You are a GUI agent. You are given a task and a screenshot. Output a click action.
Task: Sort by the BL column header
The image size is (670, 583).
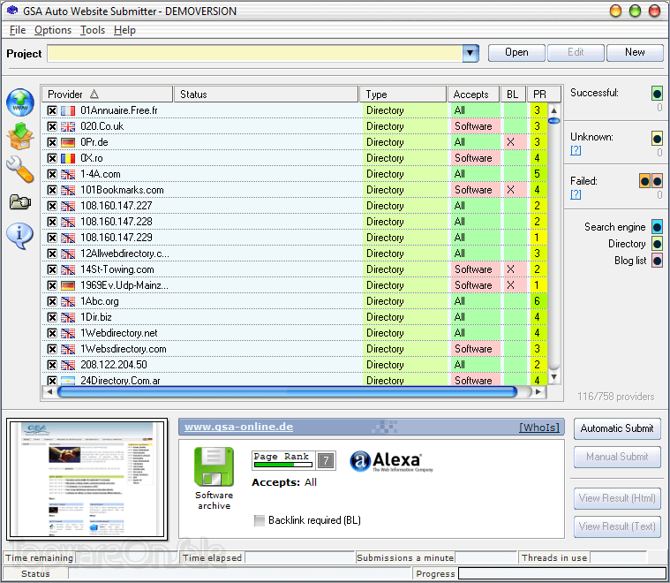(513, 95)
